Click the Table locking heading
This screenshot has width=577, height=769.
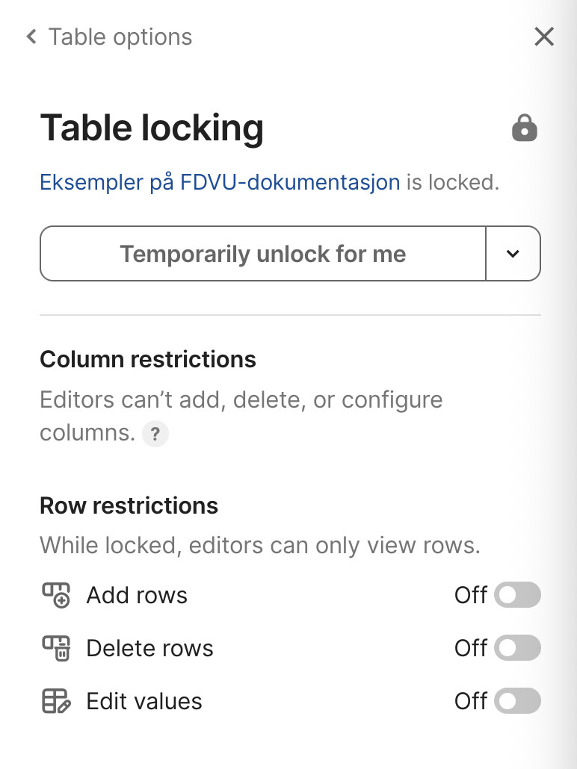(152, 128)
